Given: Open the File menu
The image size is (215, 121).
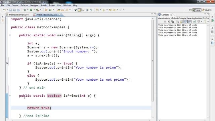Looking at the screenshot, I should pyautogui.click(x=3, y=5).
